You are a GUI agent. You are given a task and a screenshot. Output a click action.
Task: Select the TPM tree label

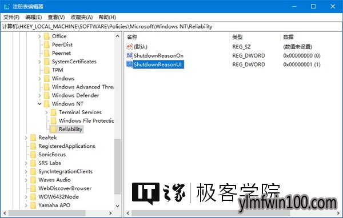(58, 70)
